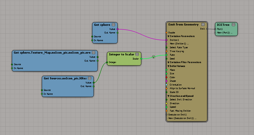Click the Emit from Geometry node menu icon

[203, 25]
